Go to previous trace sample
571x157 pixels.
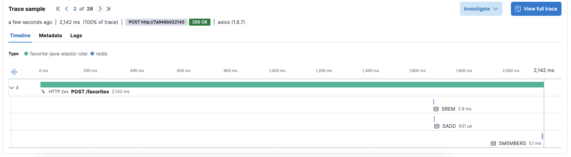point(66,9)
